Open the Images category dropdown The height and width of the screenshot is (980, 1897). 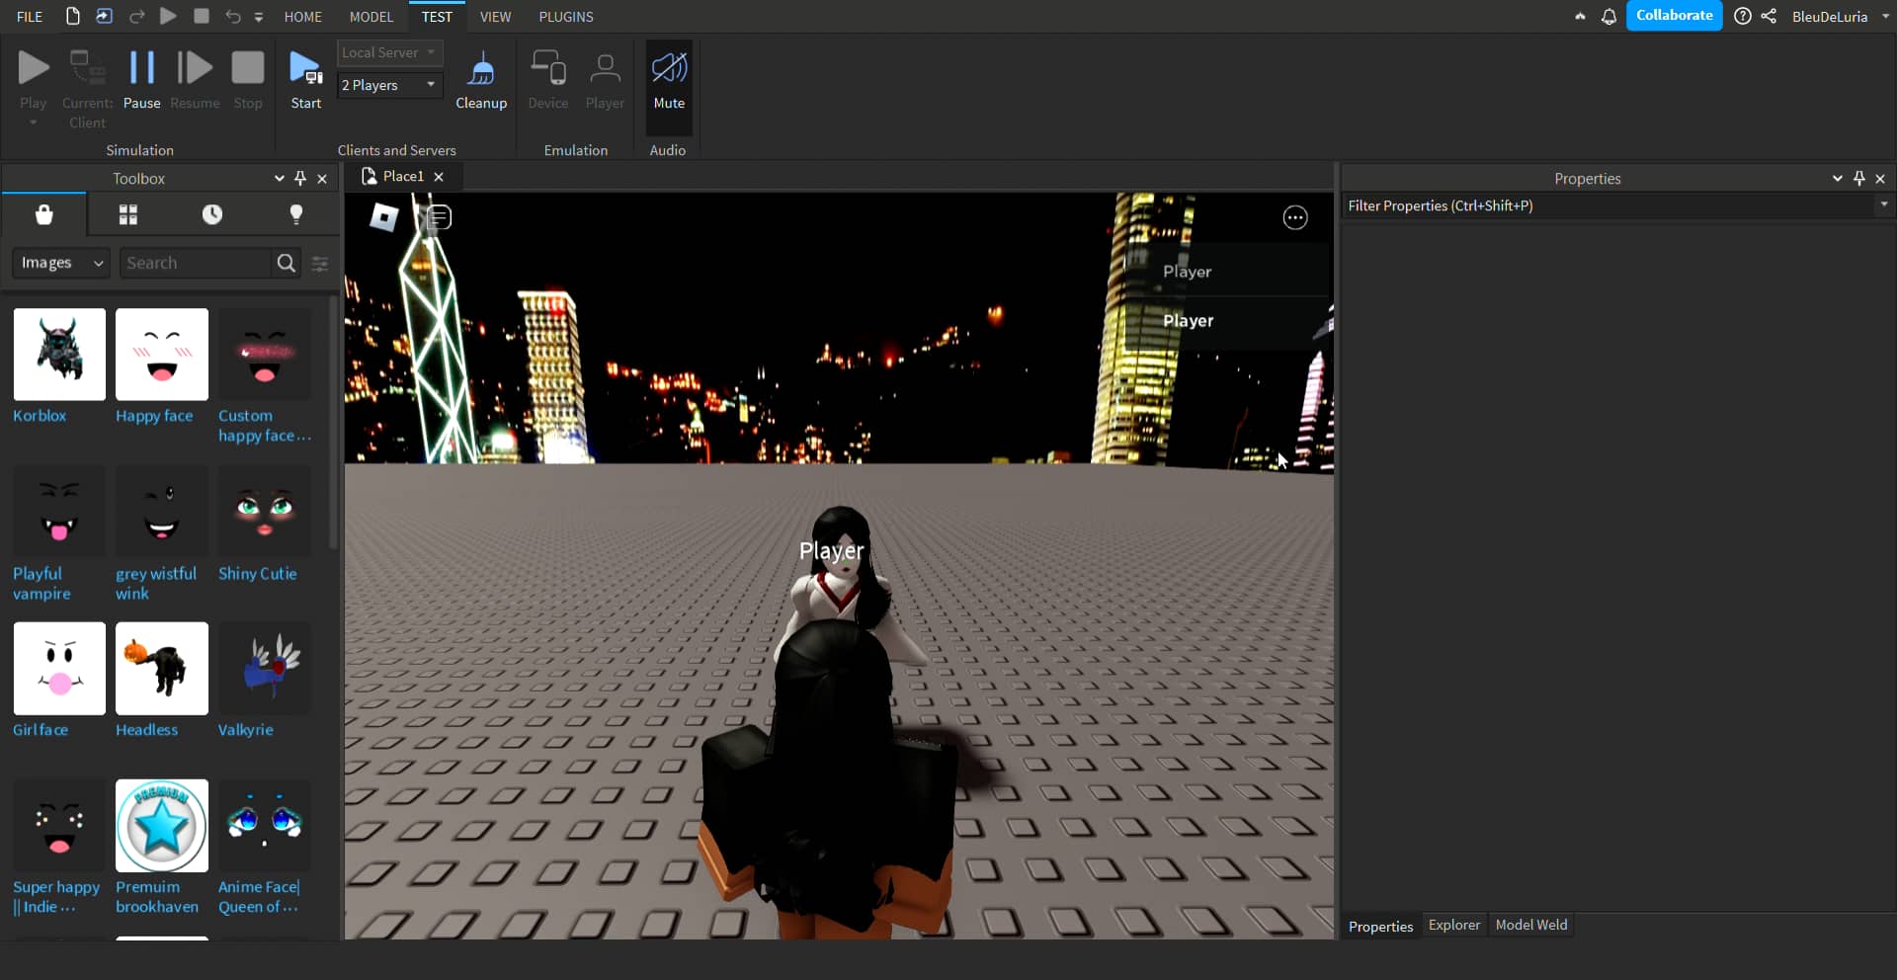pyautogui.click(x=60, y=263)
